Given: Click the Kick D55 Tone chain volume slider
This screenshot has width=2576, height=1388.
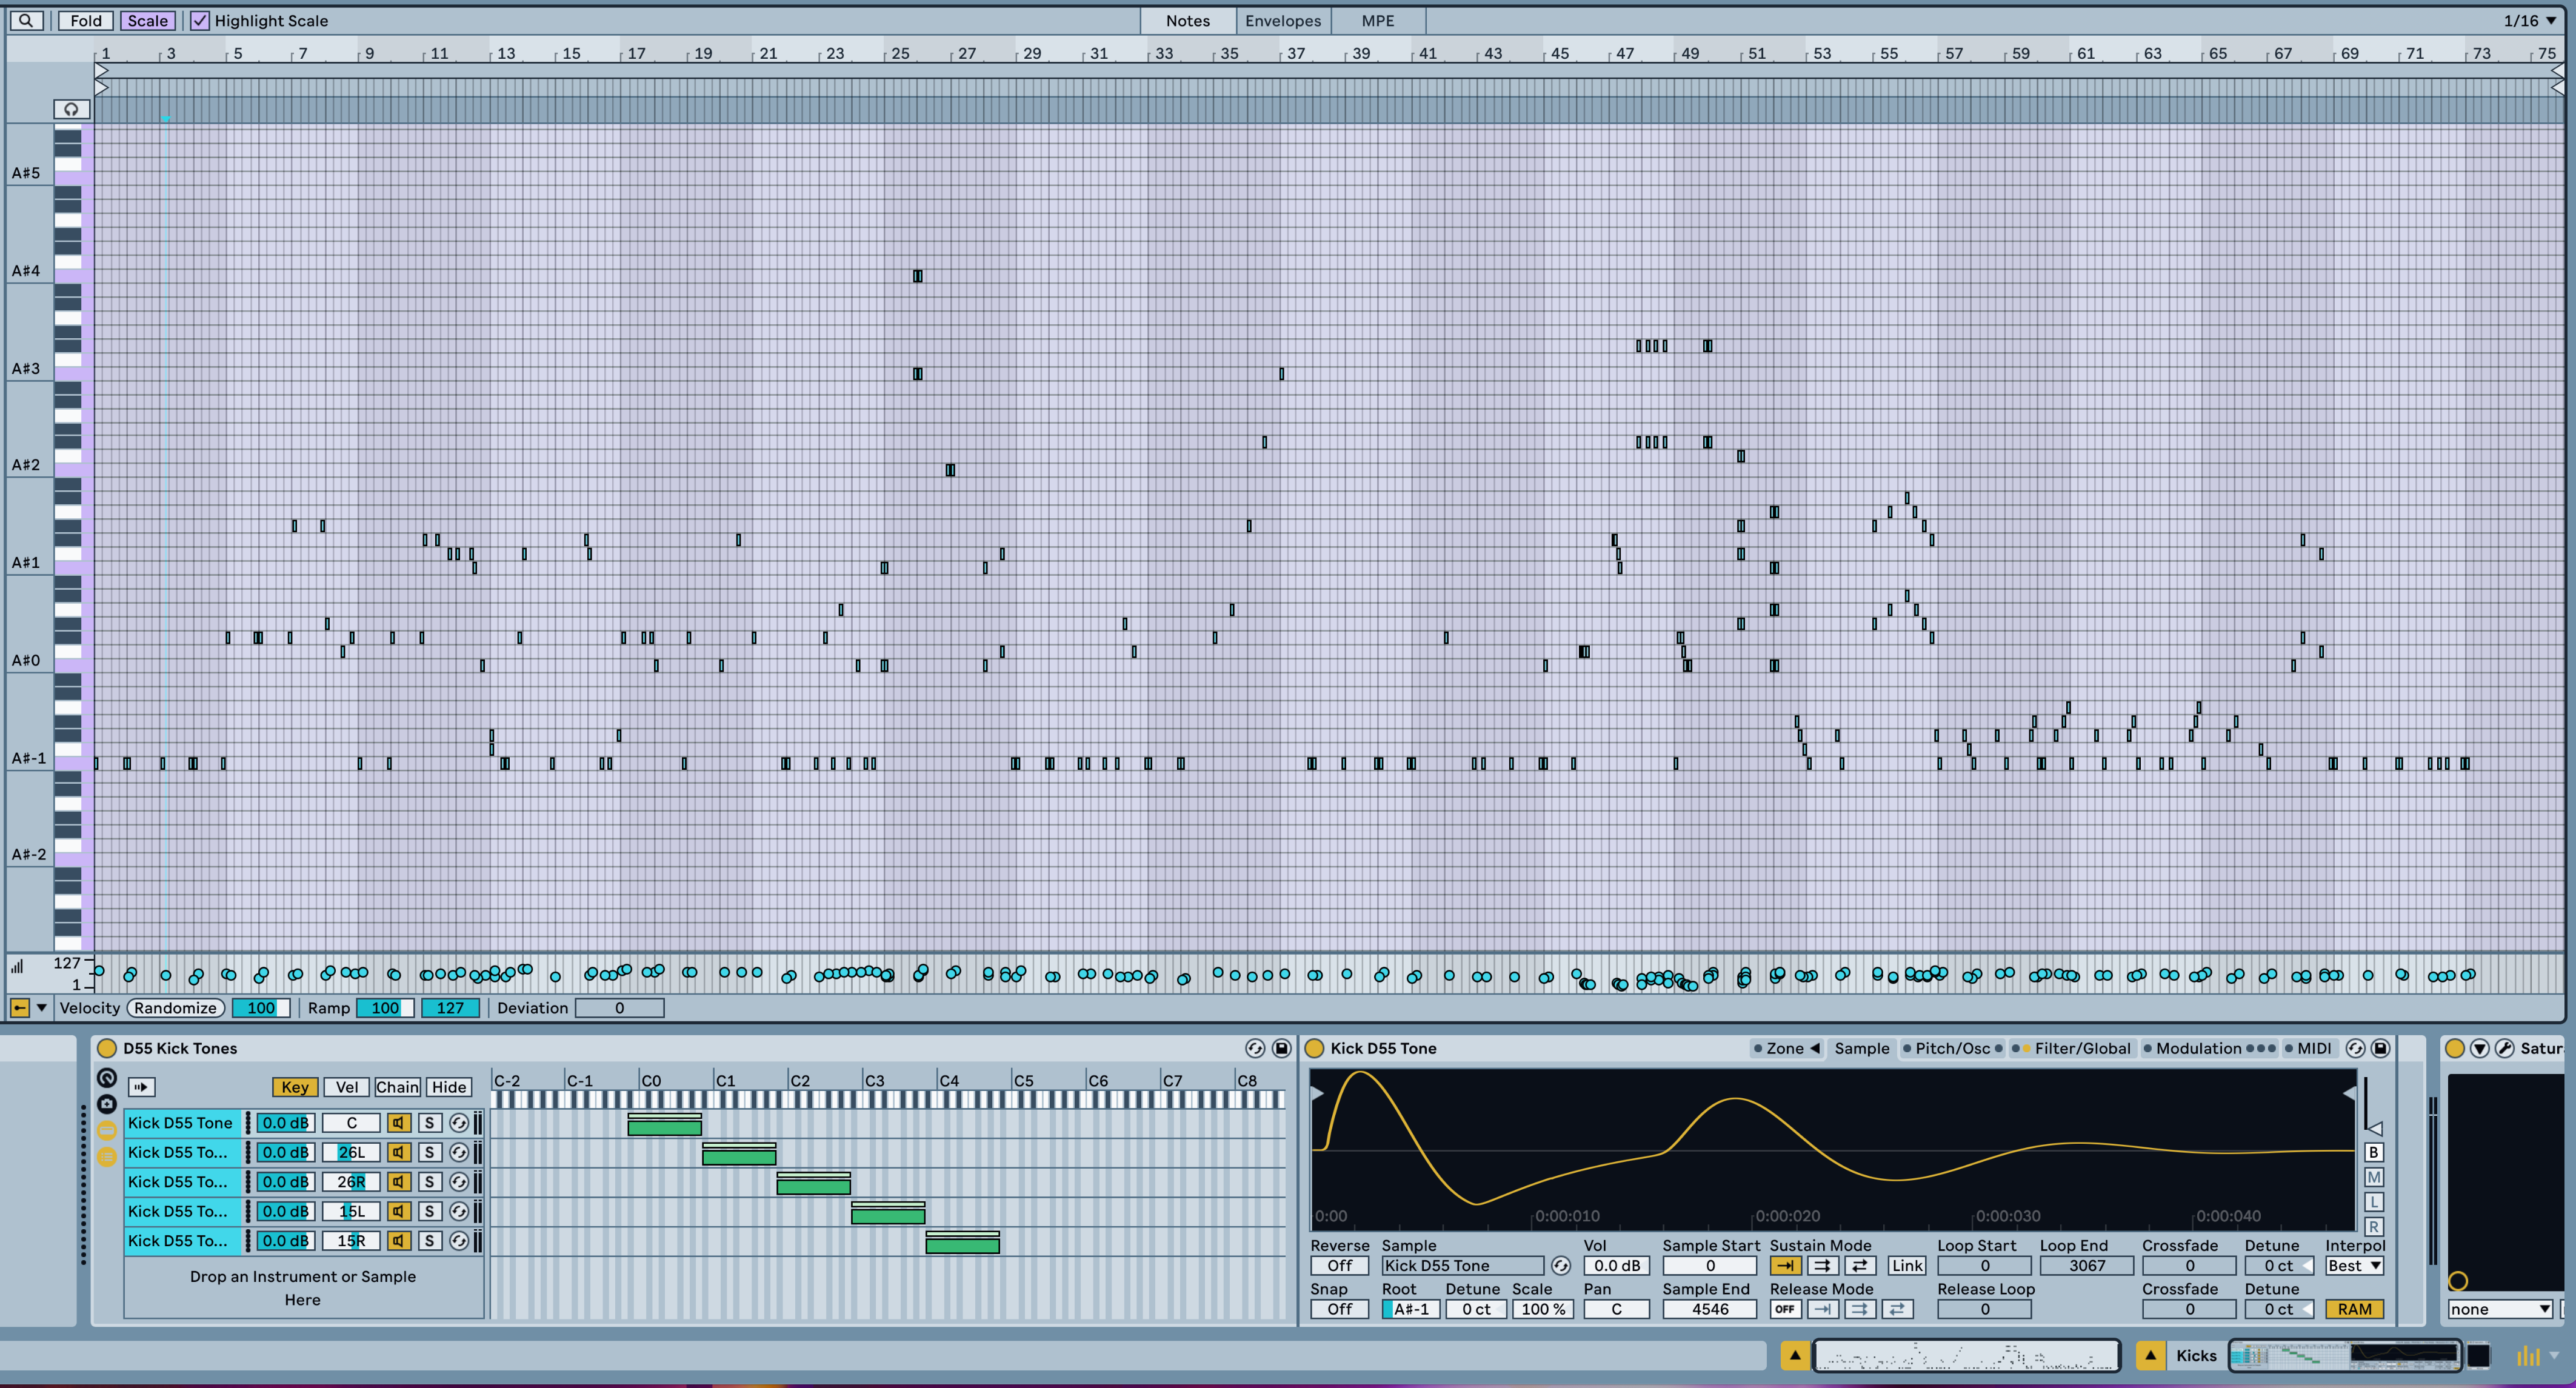Looking at the screenshot, I should click(285, 1123).
